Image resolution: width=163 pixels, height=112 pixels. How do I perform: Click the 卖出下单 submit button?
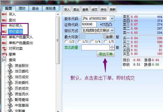tap(106, 54)
